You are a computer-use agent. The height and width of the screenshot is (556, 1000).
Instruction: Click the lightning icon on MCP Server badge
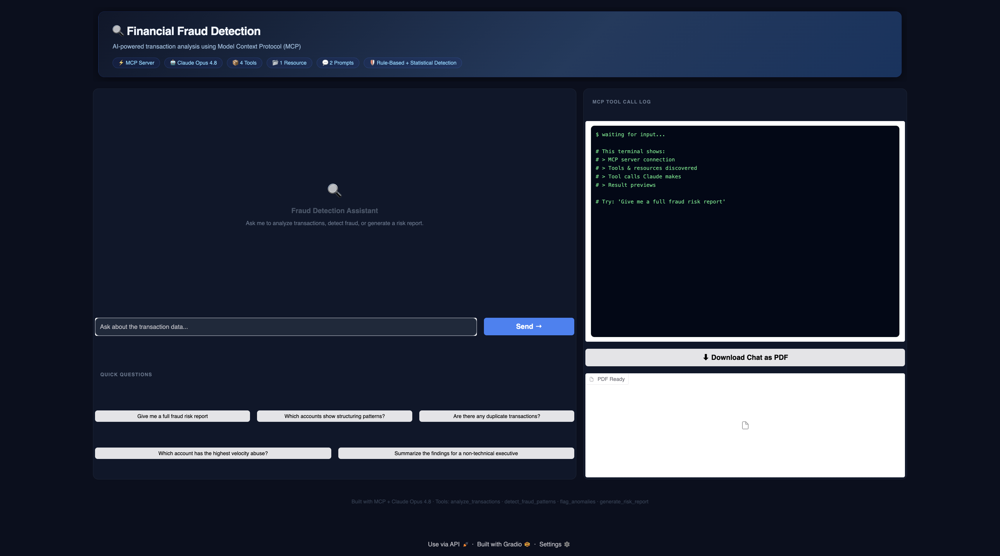(121, 63)
